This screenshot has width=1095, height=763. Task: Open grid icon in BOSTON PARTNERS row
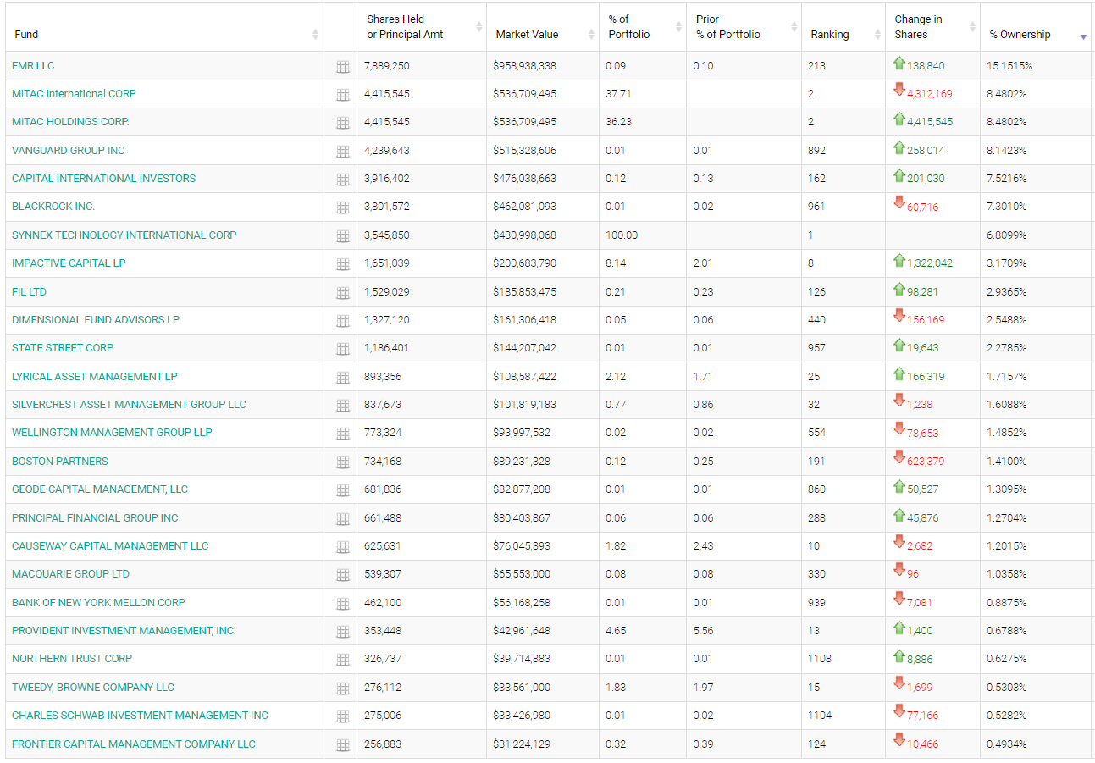pos(343,462)
